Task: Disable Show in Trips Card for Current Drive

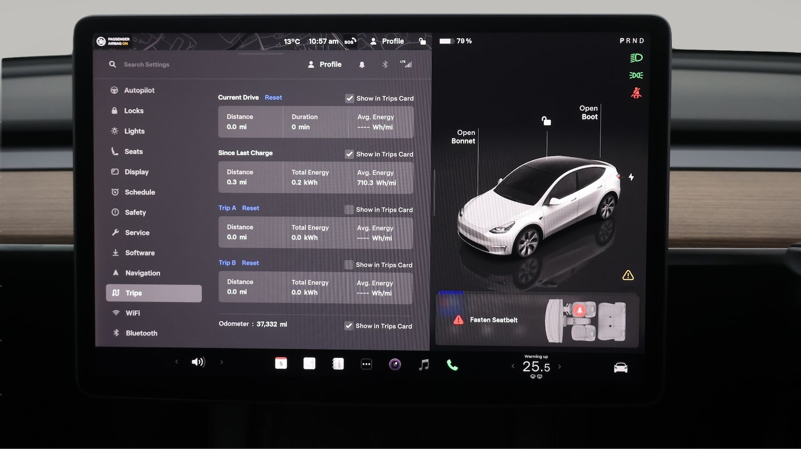Action: coord(350,98)
